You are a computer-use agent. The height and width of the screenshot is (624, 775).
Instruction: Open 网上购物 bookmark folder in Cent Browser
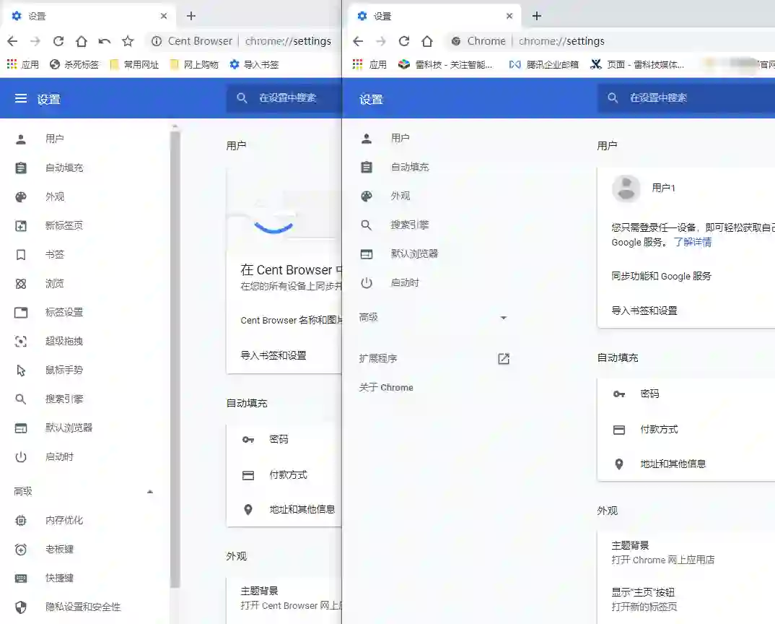[193, 64]
